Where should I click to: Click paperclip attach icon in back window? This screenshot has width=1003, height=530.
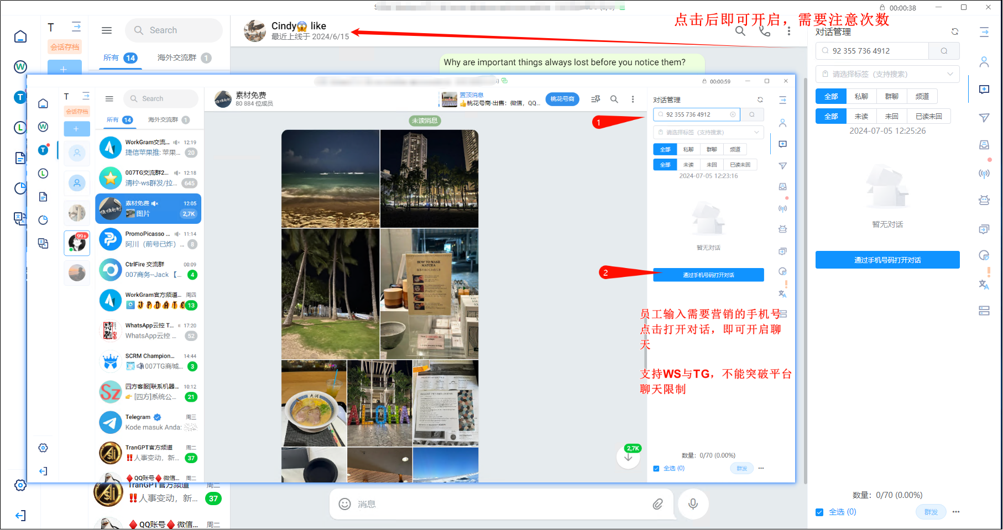point(657,504)
